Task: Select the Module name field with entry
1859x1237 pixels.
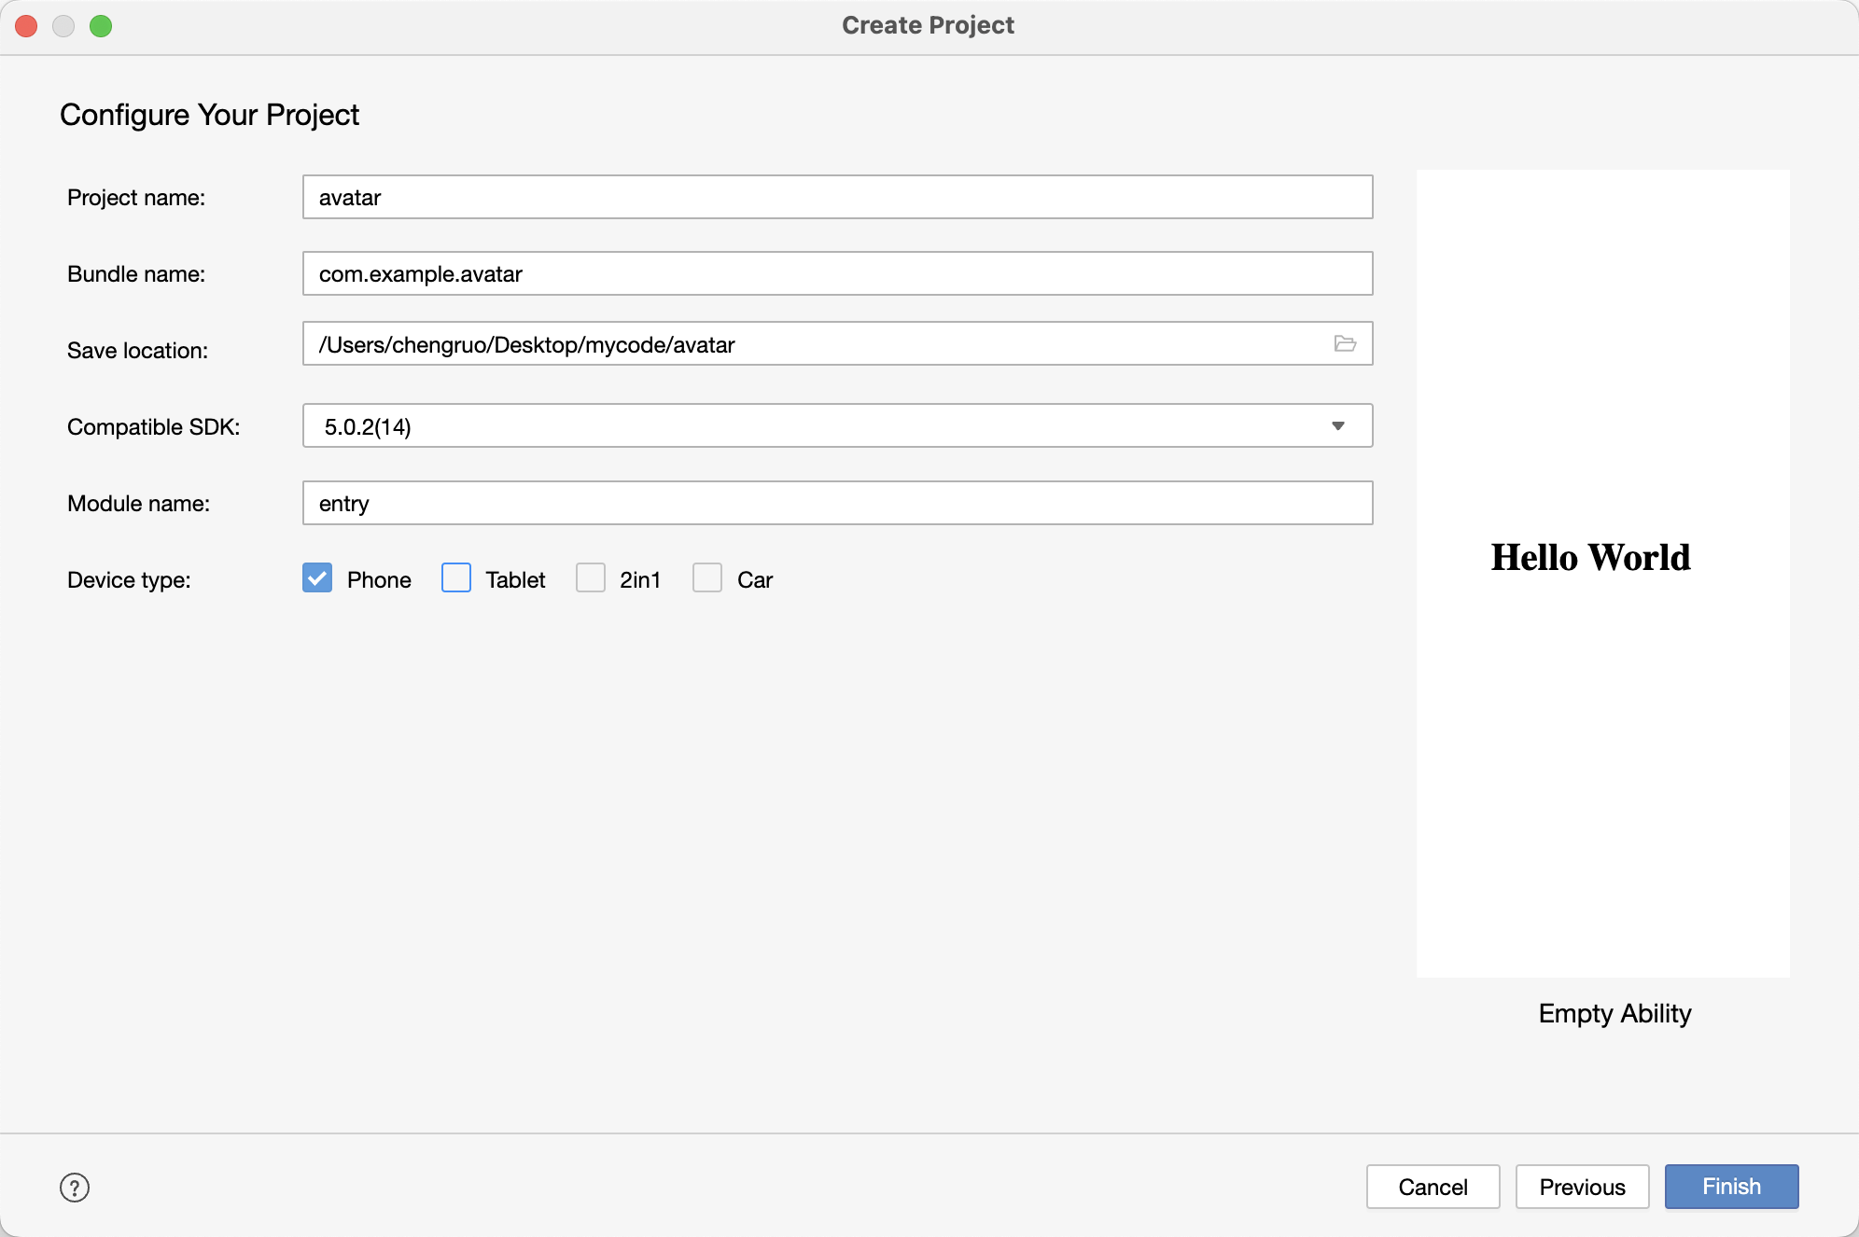Action: (x=837, y=504)
